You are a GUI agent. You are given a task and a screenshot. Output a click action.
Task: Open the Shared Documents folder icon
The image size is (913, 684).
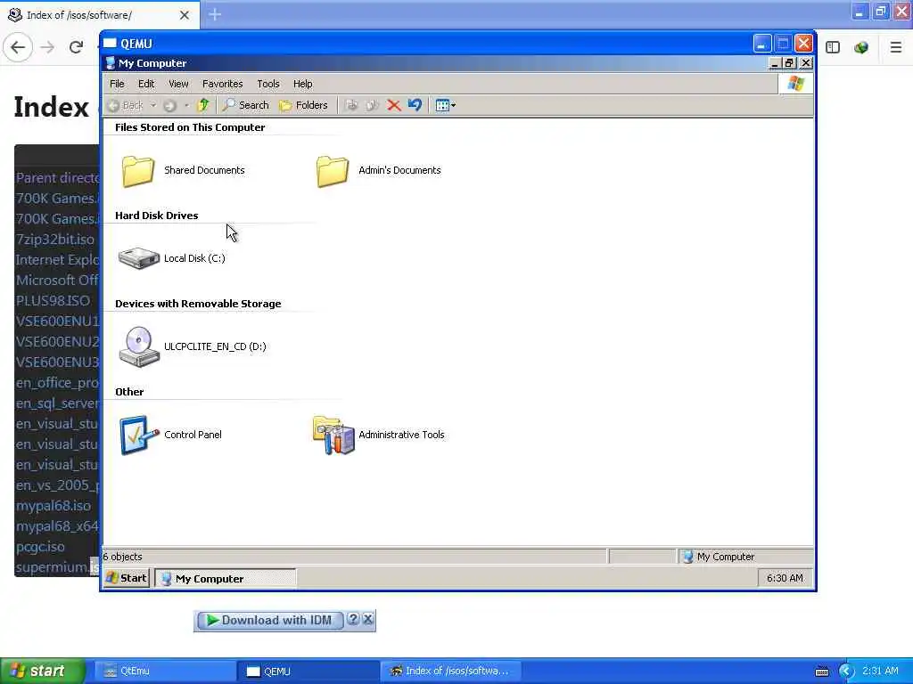pyautogui.click(x=138, y=171)
